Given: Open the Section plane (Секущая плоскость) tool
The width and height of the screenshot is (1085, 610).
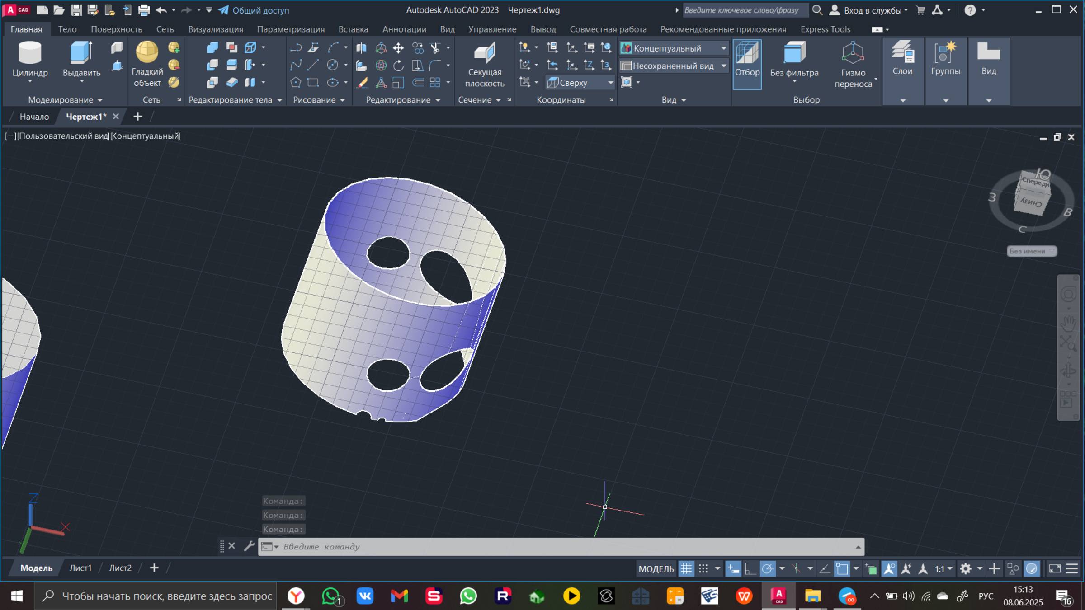Looking at the screenshot, I should [484, 53].
